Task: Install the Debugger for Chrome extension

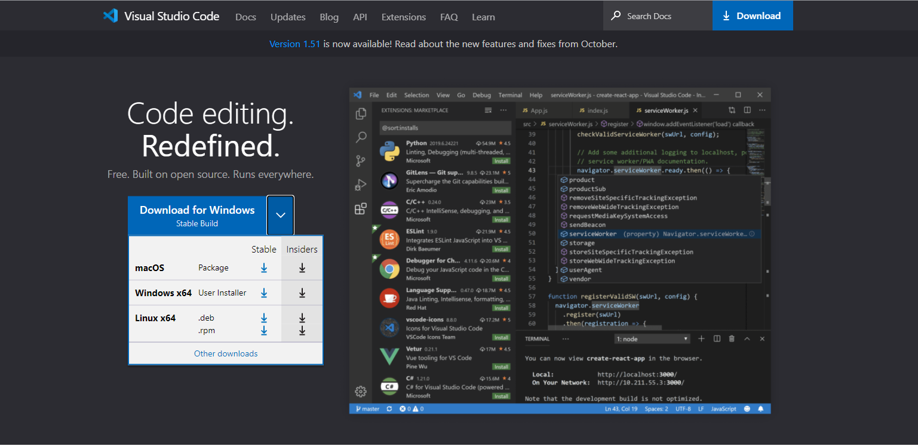Action: coord(501,278)
